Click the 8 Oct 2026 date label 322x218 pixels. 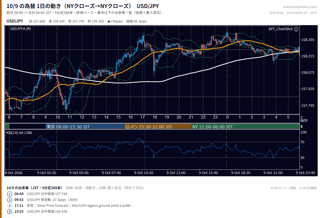tap(14, 173)
